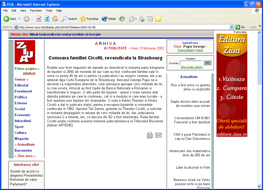Open 'CNA ii pune Parchetul' article
The height and width of the screenshot is (190, 264).
[x=192, y=136]
